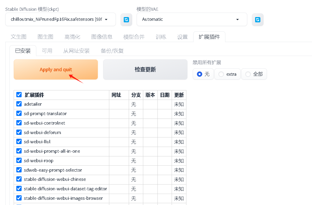Click the stable-diffusion-webui-chinese extension name
The image size is (312, 205).
pyautogui.click(x=55, y=179)
